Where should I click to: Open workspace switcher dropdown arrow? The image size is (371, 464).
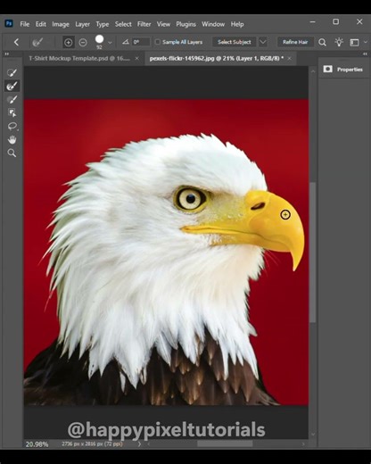tap(366, 42)
